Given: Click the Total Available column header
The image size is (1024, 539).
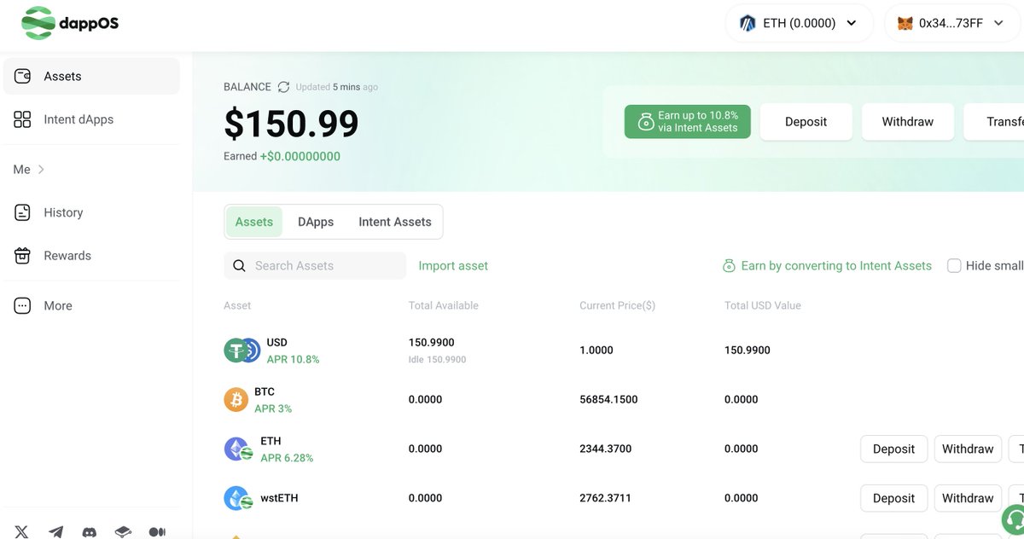Looking at the screenshot, I should tap(443, 305).
